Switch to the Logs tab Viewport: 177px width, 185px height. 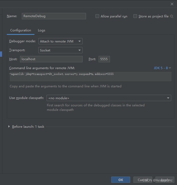coord(42,30)
